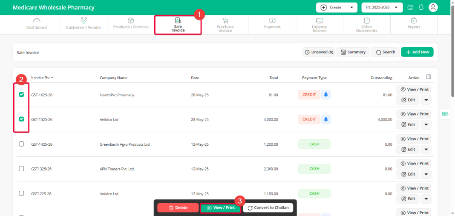This screenshot has height=216, width=455.
Task: Open Dashboard from navigation bar
Action: (37, 24)
